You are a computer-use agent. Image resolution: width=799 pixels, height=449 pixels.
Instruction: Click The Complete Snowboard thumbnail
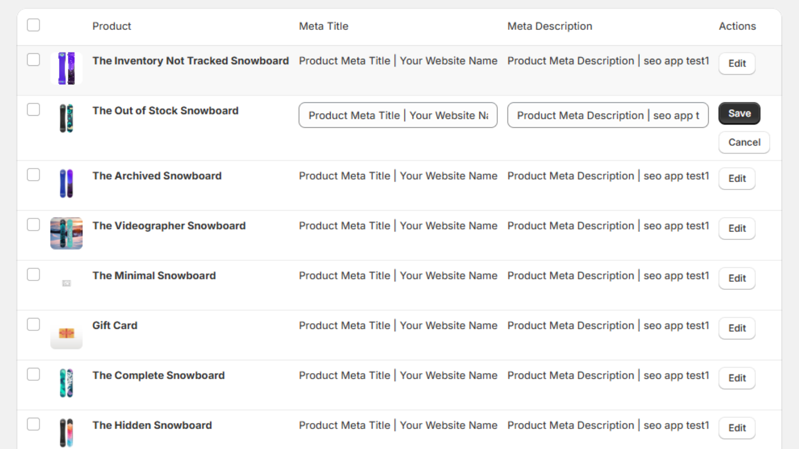(x=66, y=385)
